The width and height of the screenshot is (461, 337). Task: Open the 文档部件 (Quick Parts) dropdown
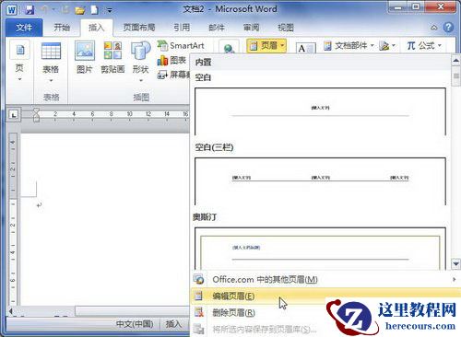349,46
